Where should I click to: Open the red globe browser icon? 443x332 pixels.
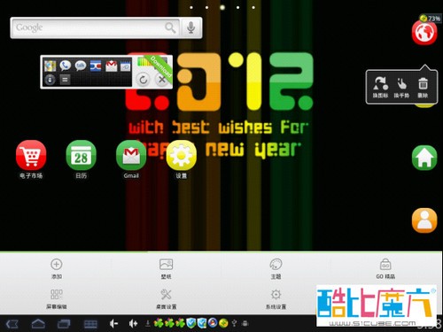[424, 32]
